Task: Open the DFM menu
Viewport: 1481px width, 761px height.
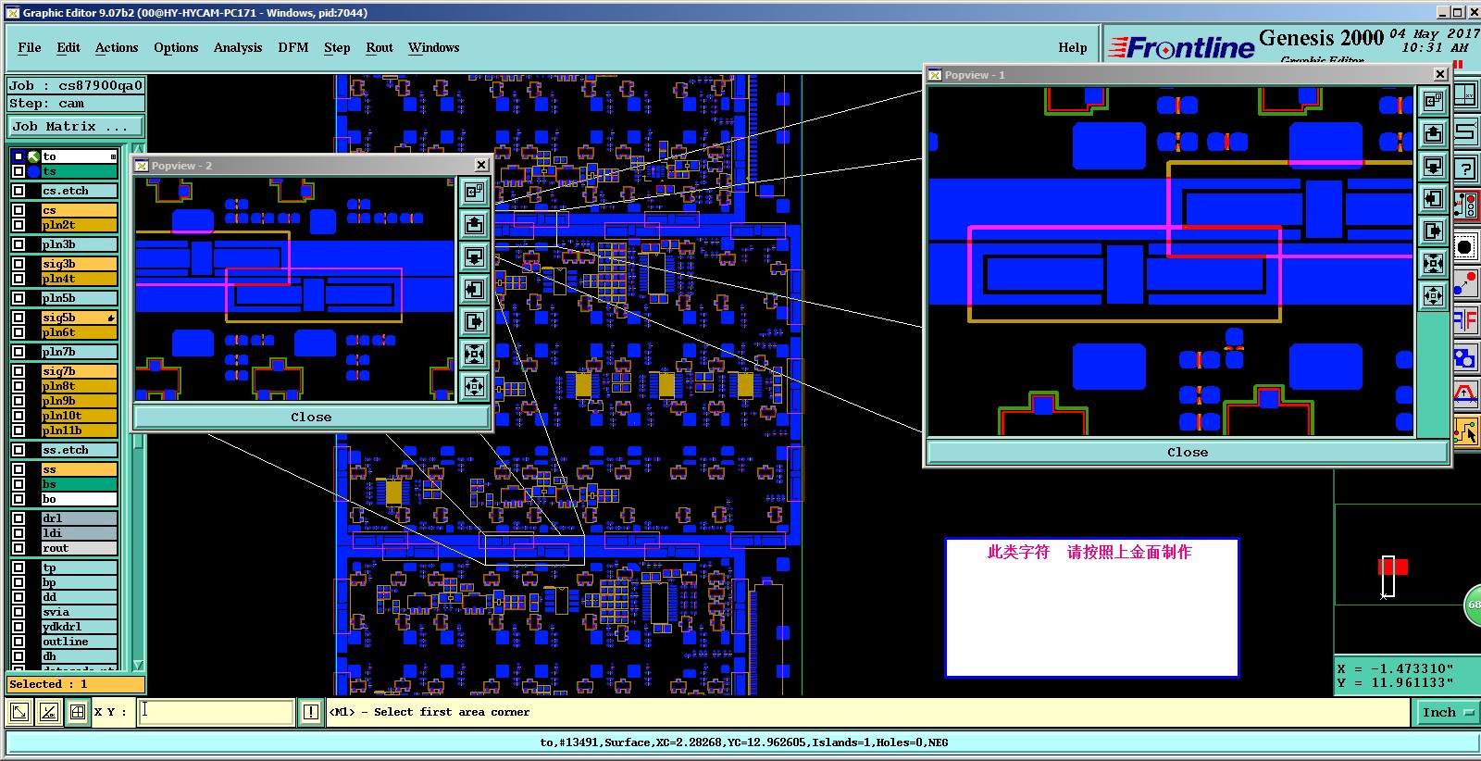Action: (x=292, y=47)
